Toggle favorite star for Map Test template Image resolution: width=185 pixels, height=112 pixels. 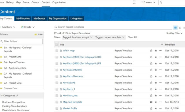click(x=156, y=102)
